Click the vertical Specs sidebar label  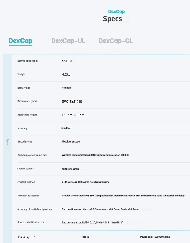(x=7, y=142)
